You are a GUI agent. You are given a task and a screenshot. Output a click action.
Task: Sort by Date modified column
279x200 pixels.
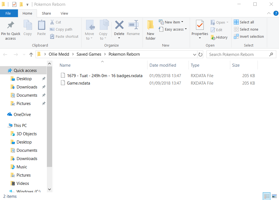click(x=163, y=65)
